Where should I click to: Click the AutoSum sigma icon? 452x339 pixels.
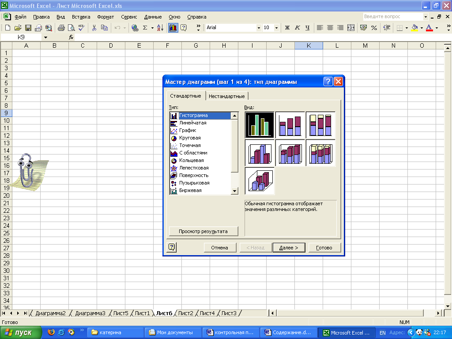145,28
